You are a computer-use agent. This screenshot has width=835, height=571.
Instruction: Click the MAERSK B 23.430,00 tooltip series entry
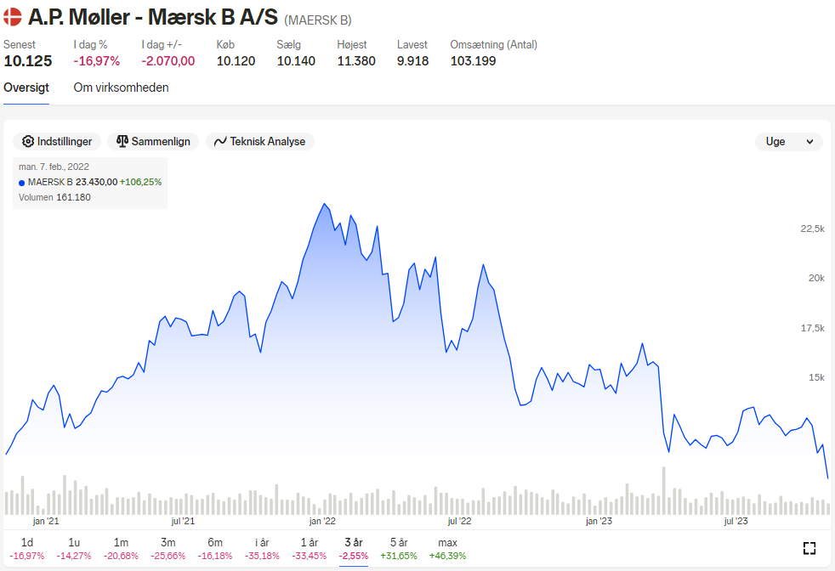90,182
